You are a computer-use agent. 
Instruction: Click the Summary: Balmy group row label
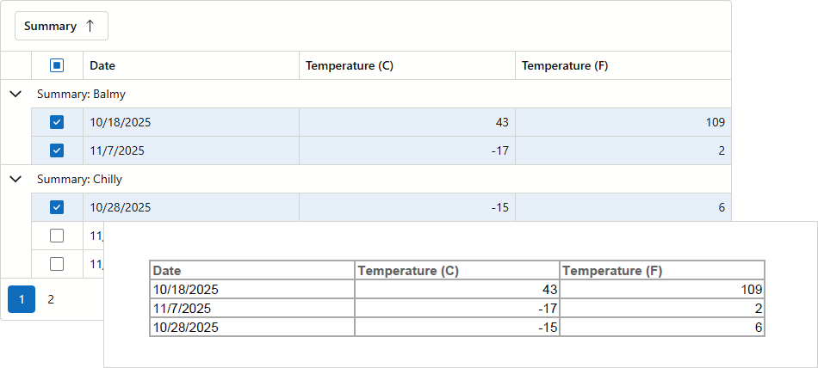pos(82,94)
